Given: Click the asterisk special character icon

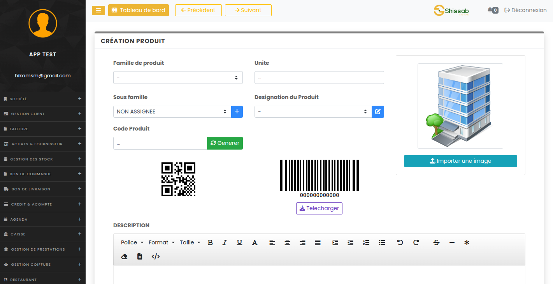Looking at the screenshot, I should (x=467, y=242).
